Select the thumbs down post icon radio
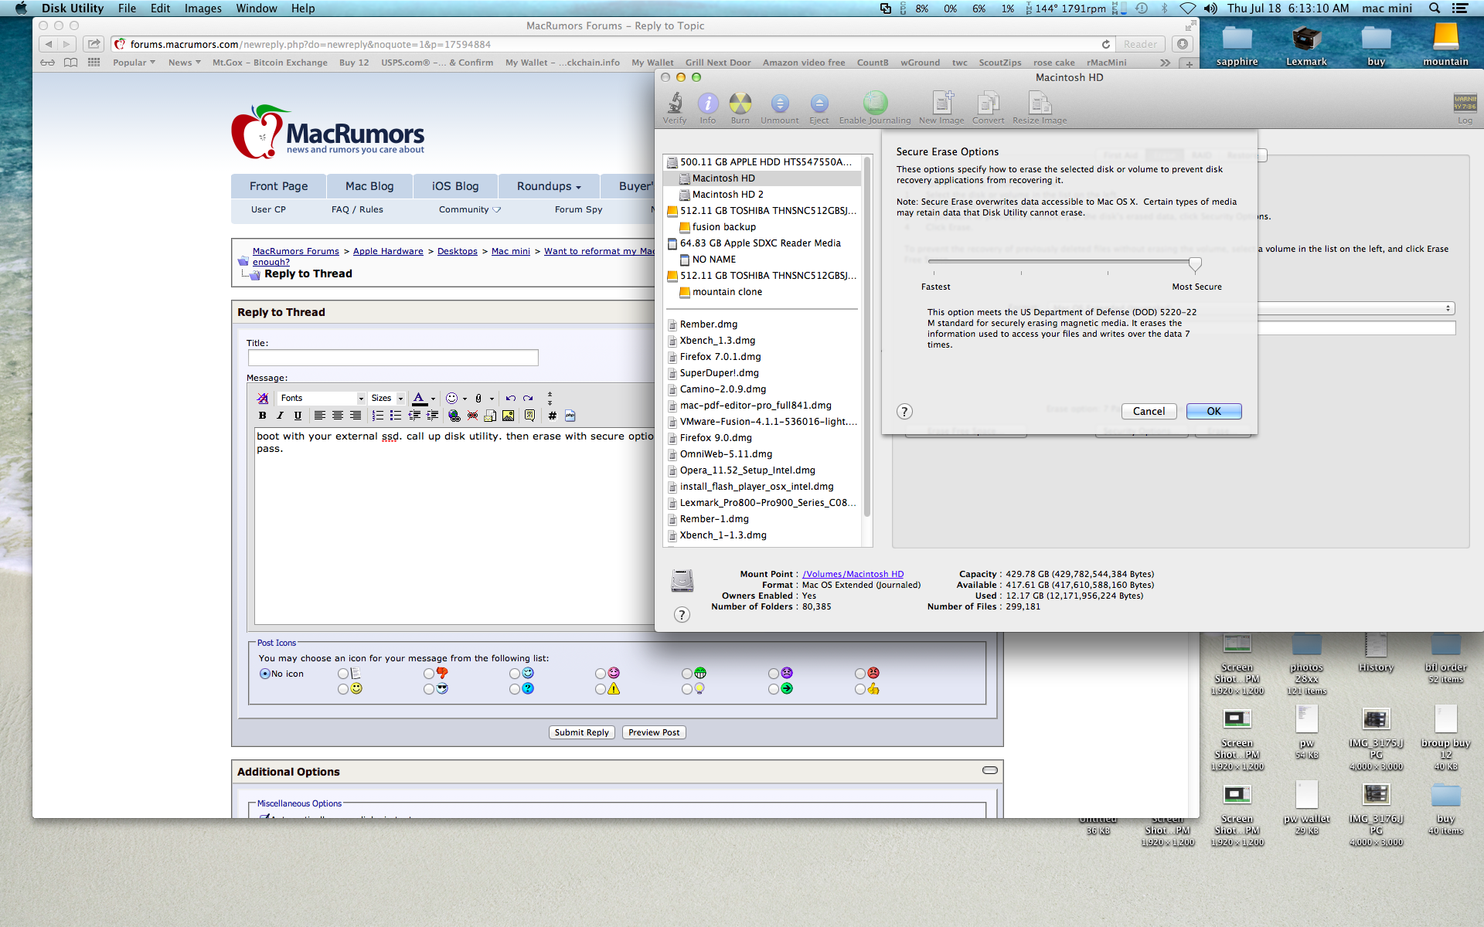This screenshot has width=1484, height=927. [429, 674]
